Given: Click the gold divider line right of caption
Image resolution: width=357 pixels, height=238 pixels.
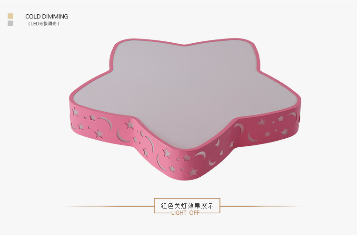Looking at the screenshot, I should point(261,206).
